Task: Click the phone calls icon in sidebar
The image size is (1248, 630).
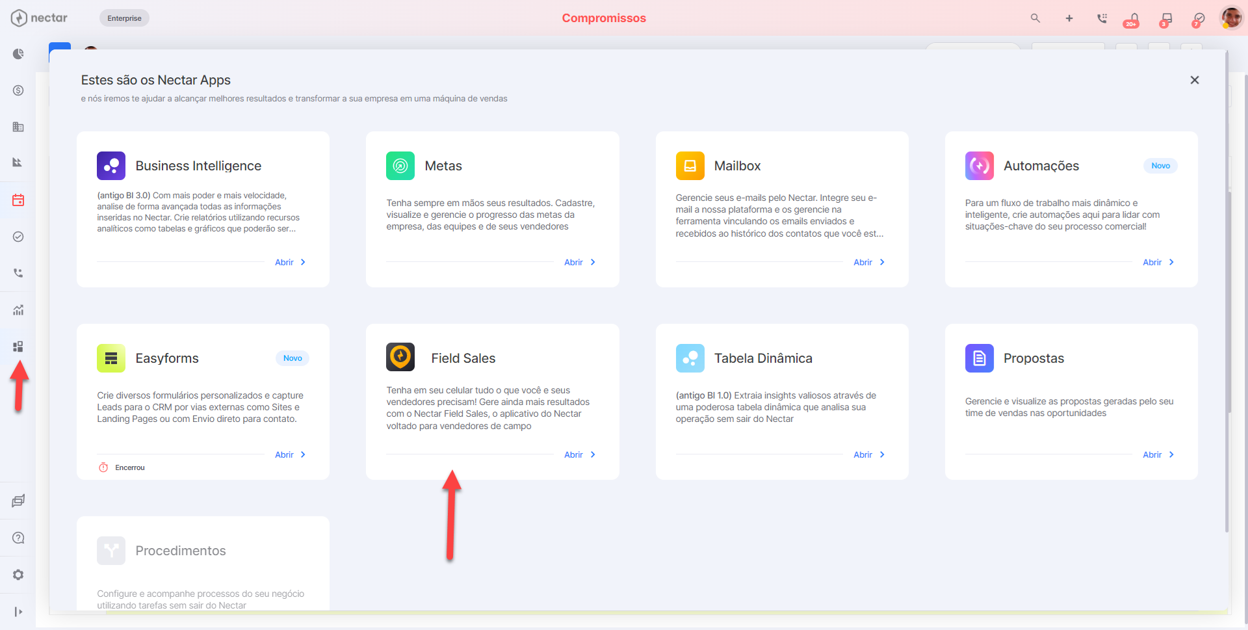Action: [18, 273]
